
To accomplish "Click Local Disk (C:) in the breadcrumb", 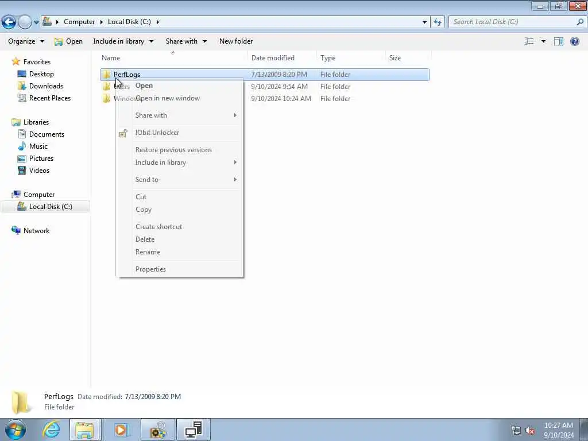I will (x=129, y=22).
